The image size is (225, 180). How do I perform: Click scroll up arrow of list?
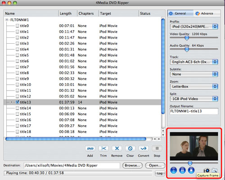[163, 131]
